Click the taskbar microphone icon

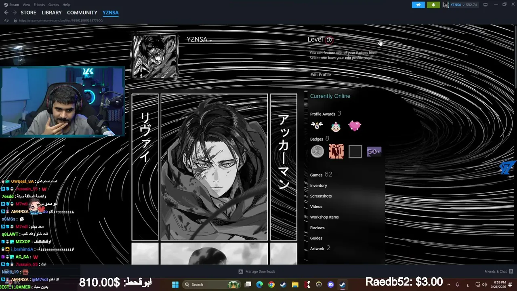[x=458, y=285]
